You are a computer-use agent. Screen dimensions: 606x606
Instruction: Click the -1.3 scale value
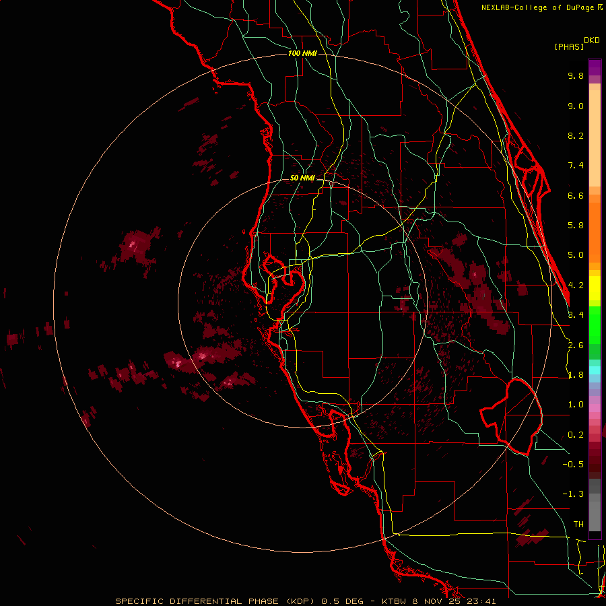[x=573, y=494]
